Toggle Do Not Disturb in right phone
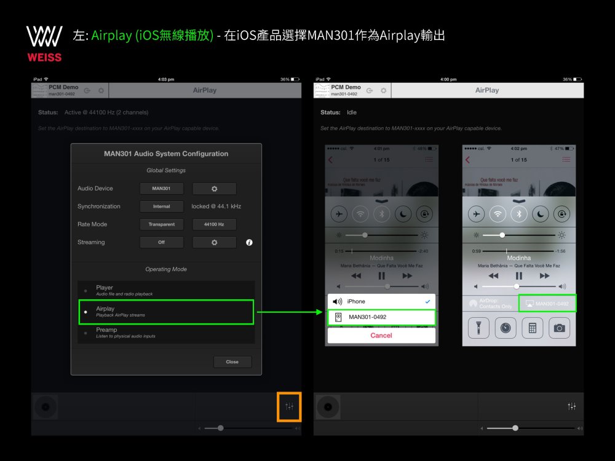615x461 pixels. tap(541, 214)
